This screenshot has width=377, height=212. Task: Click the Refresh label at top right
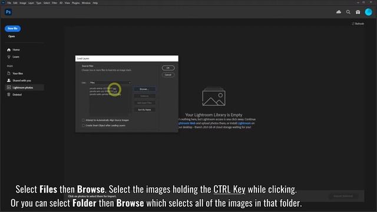tap(359, 24)
